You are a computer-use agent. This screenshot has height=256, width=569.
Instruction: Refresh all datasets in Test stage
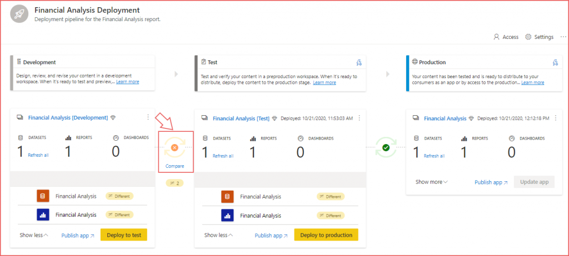pyautogui.click(x=223, y=156)
